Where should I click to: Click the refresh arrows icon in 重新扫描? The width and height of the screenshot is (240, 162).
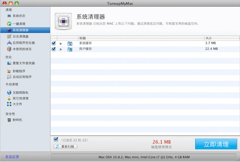pyautogui.click(x=57, y=146)
